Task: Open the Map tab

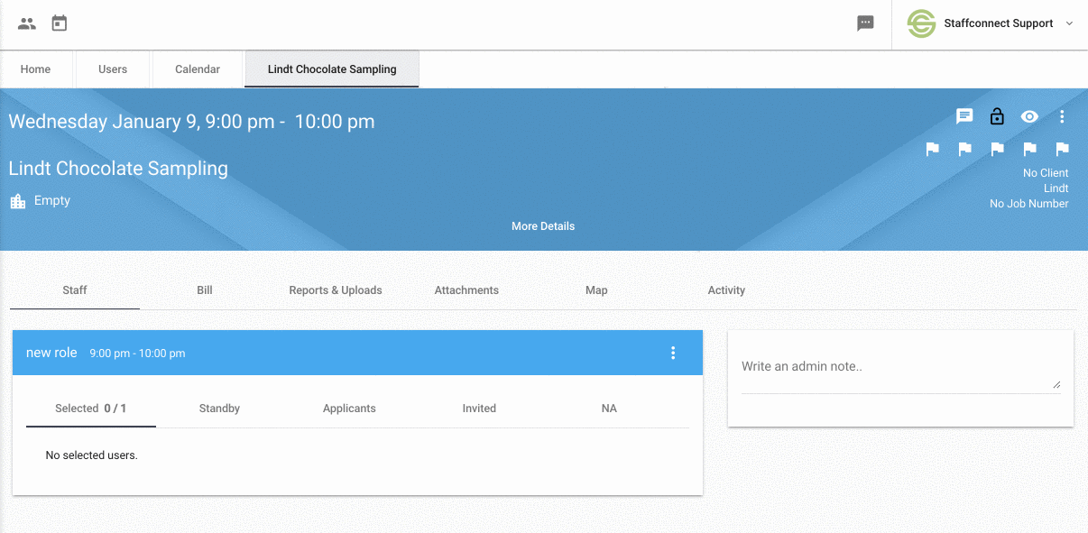Action: pos(596,290)
